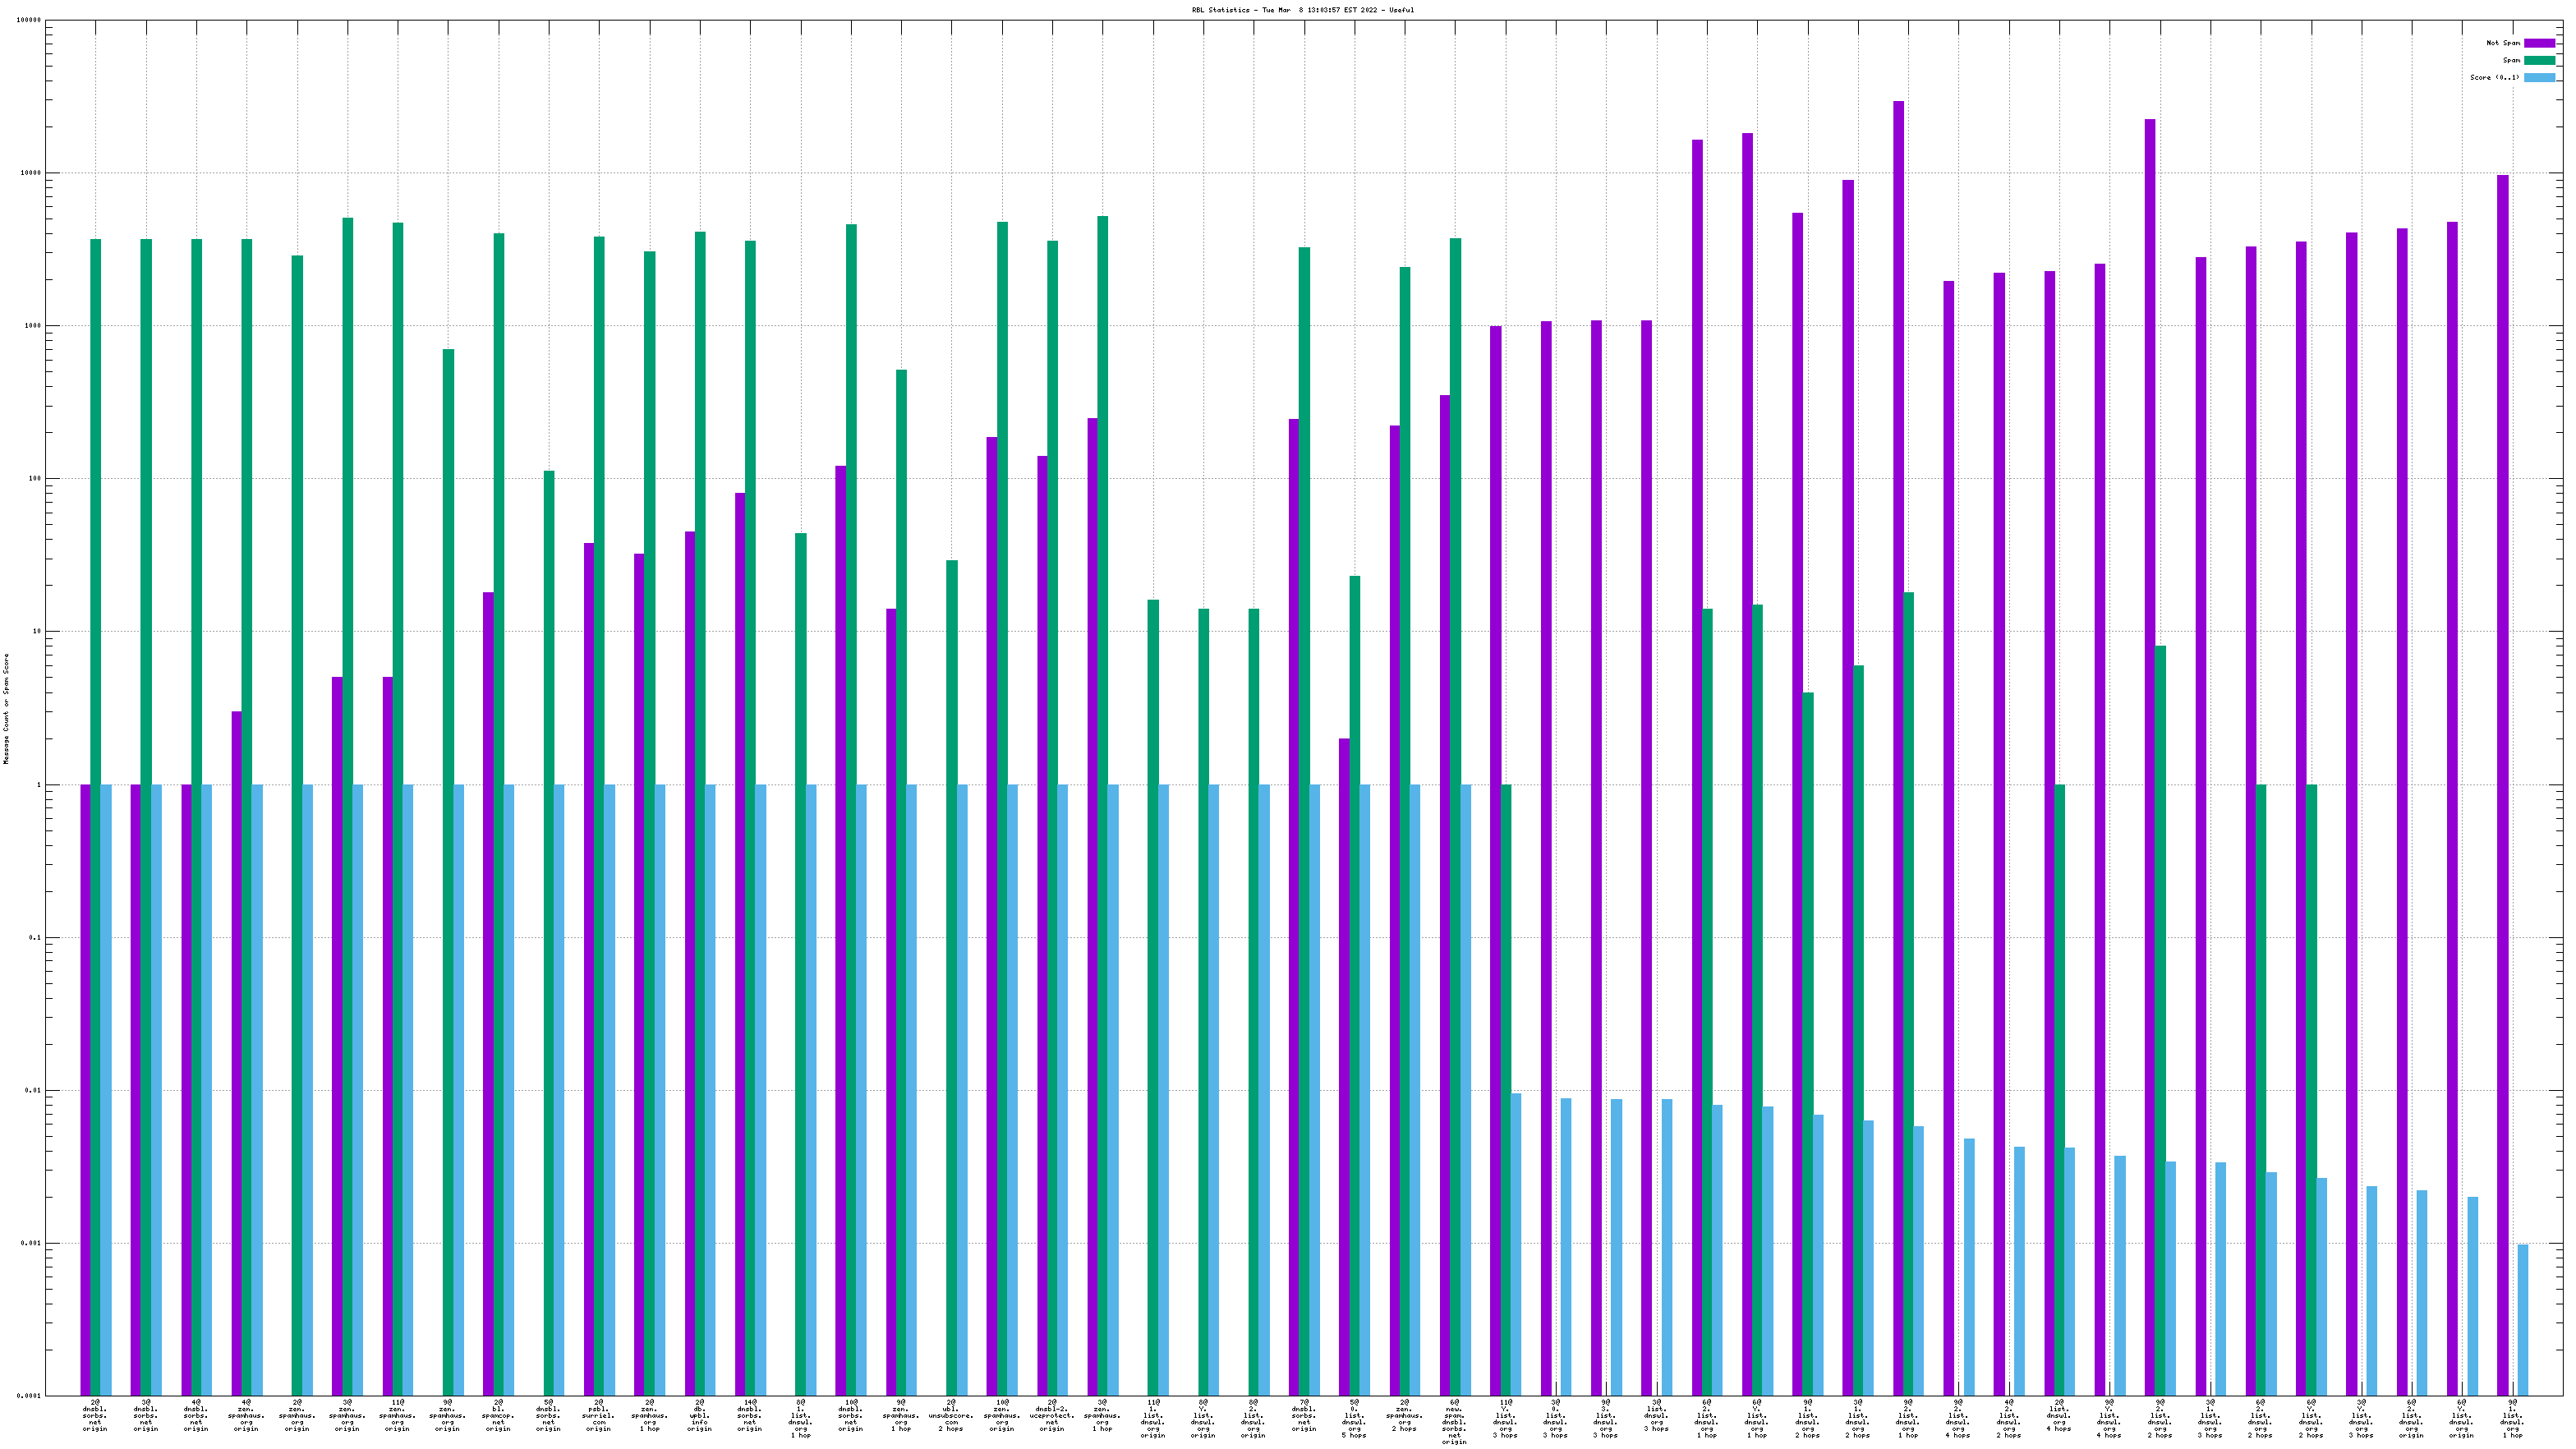Click the shortest blue Score bar at far right

pos(2523,1320)
